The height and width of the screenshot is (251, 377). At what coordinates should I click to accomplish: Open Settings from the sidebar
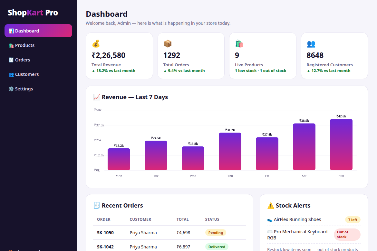click(x=38, y=89)
